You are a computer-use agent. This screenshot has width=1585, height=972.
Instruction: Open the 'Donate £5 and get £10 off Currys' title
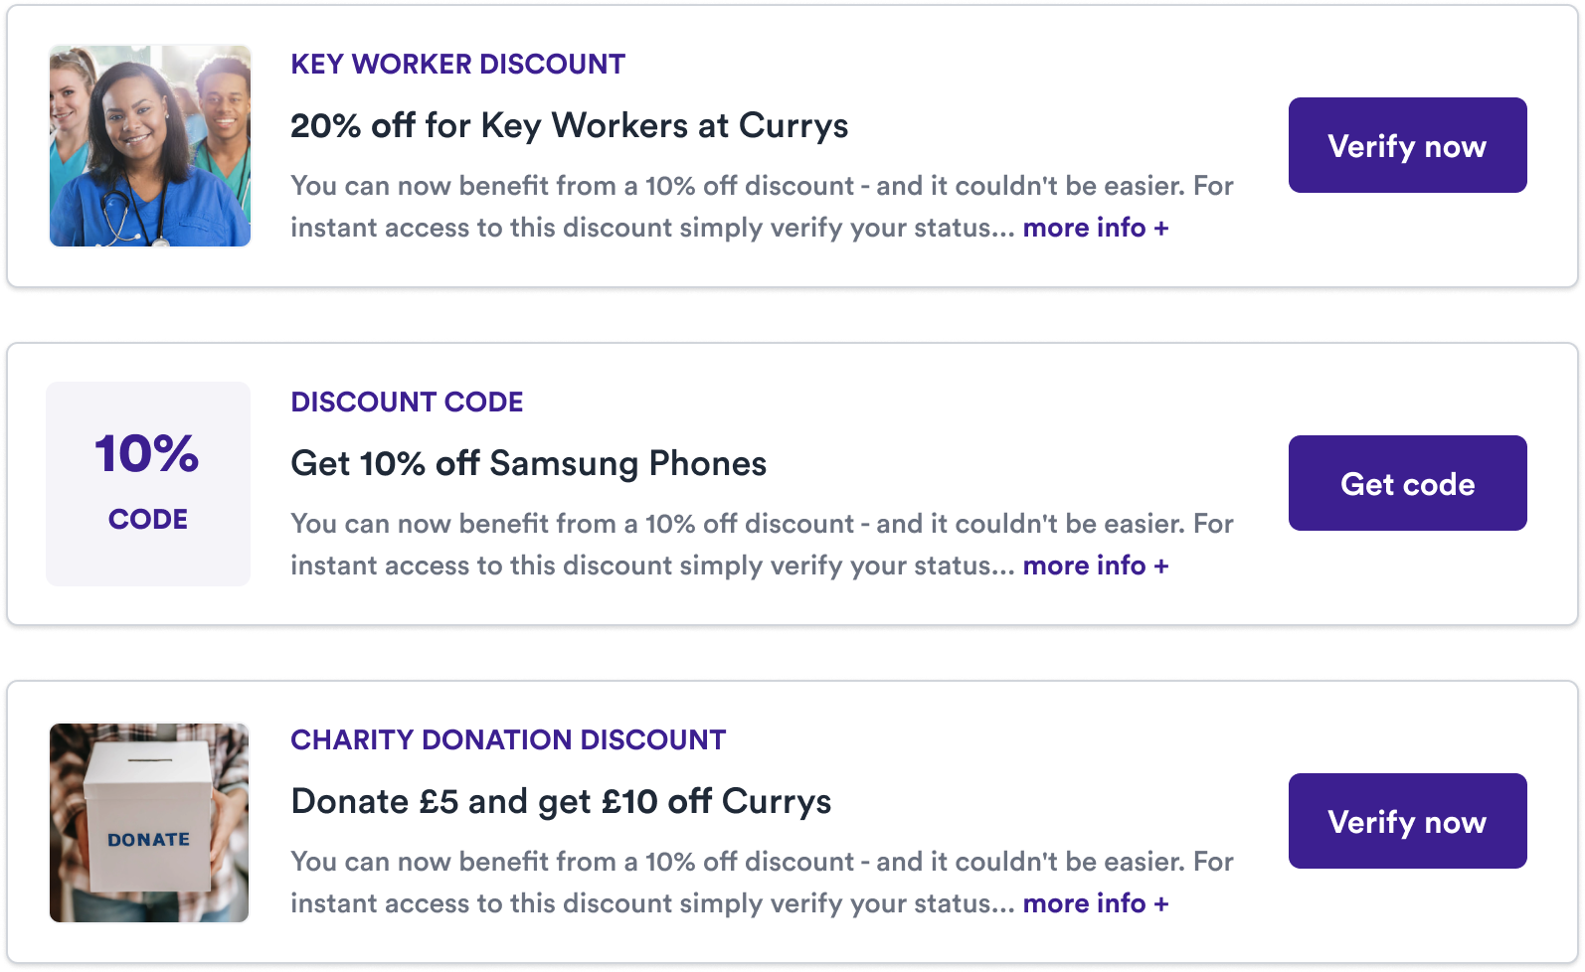coord(561,802)
